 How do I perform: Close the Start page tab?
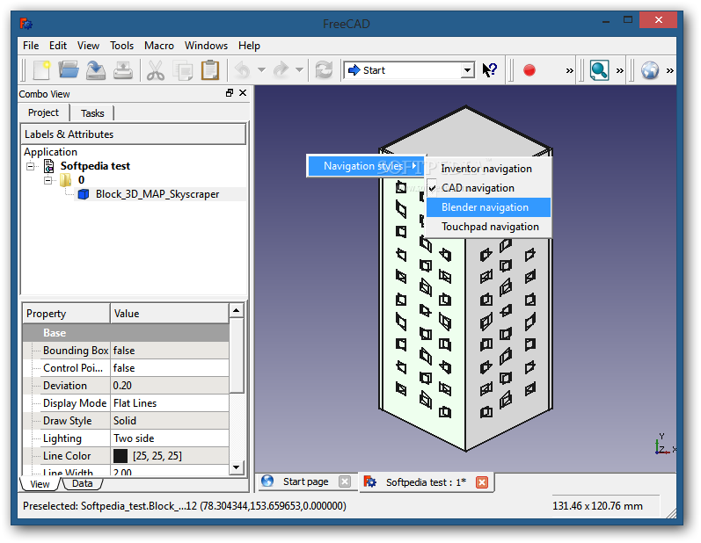344,481
